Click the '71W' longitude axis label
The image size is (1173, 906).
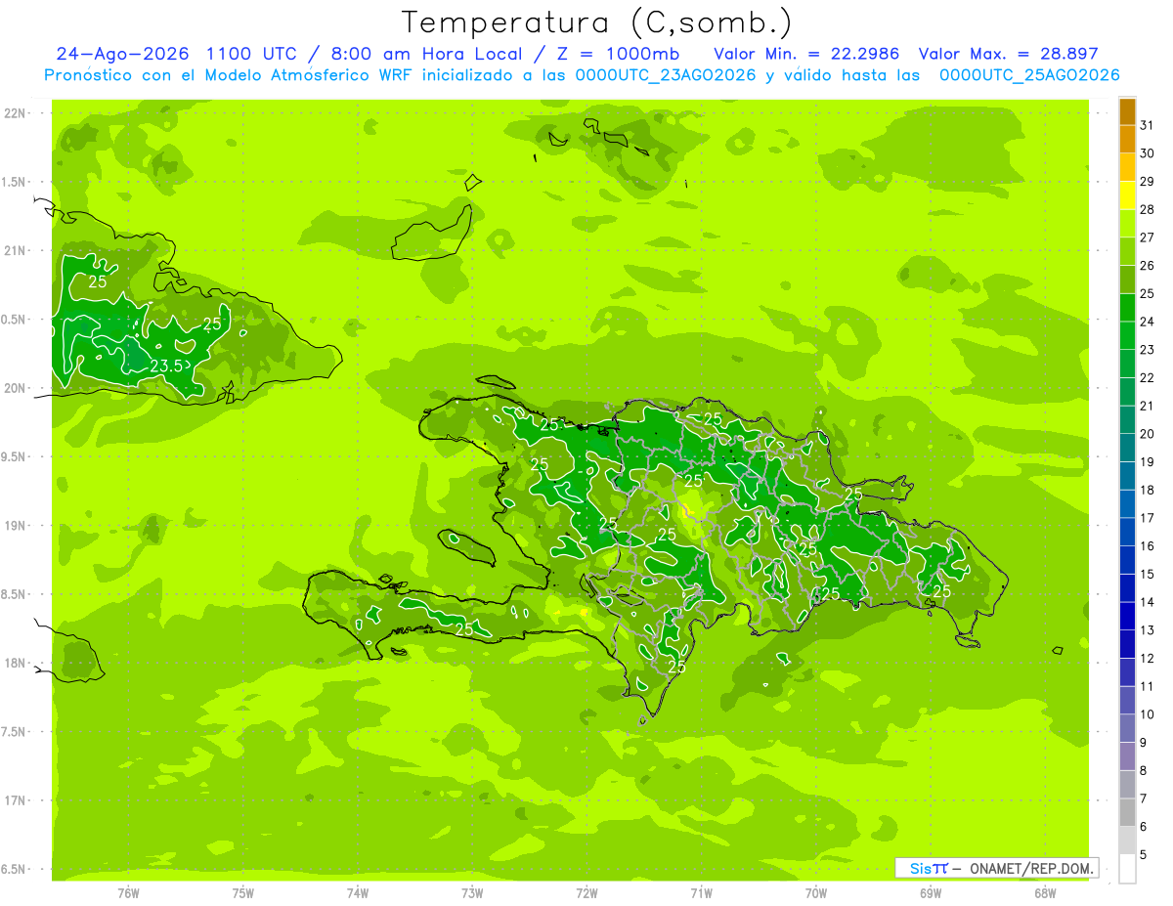click(x=701, y=893)
